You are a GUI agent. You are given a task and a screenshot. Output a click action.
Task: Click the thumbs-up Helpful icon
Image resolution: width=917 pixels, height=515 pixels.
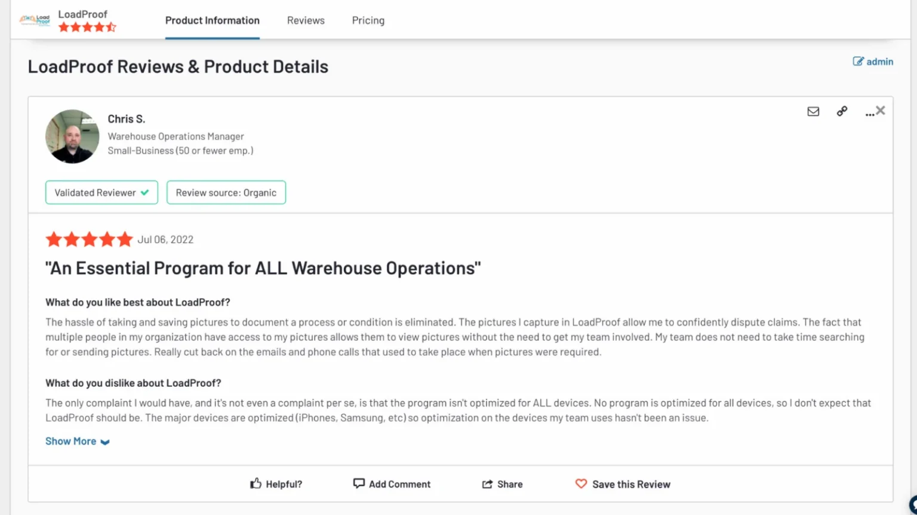pos(256,483)
